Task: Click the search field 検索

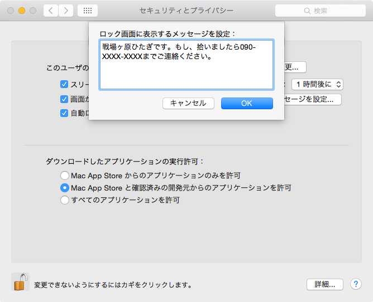Action: point(321,11)
